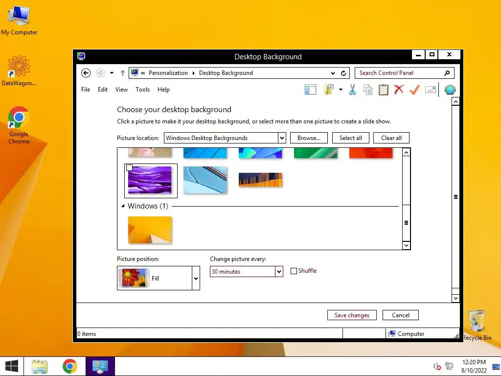
Task: Open the folder options toolbar icon
Action: pyautogui.click(x=329, y=90)
